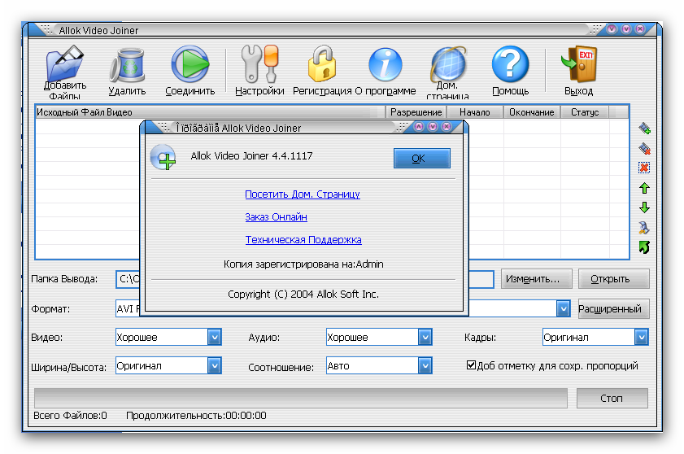
Task: Start joining with the Соединить play icon
Action: (x=190, y=64)
